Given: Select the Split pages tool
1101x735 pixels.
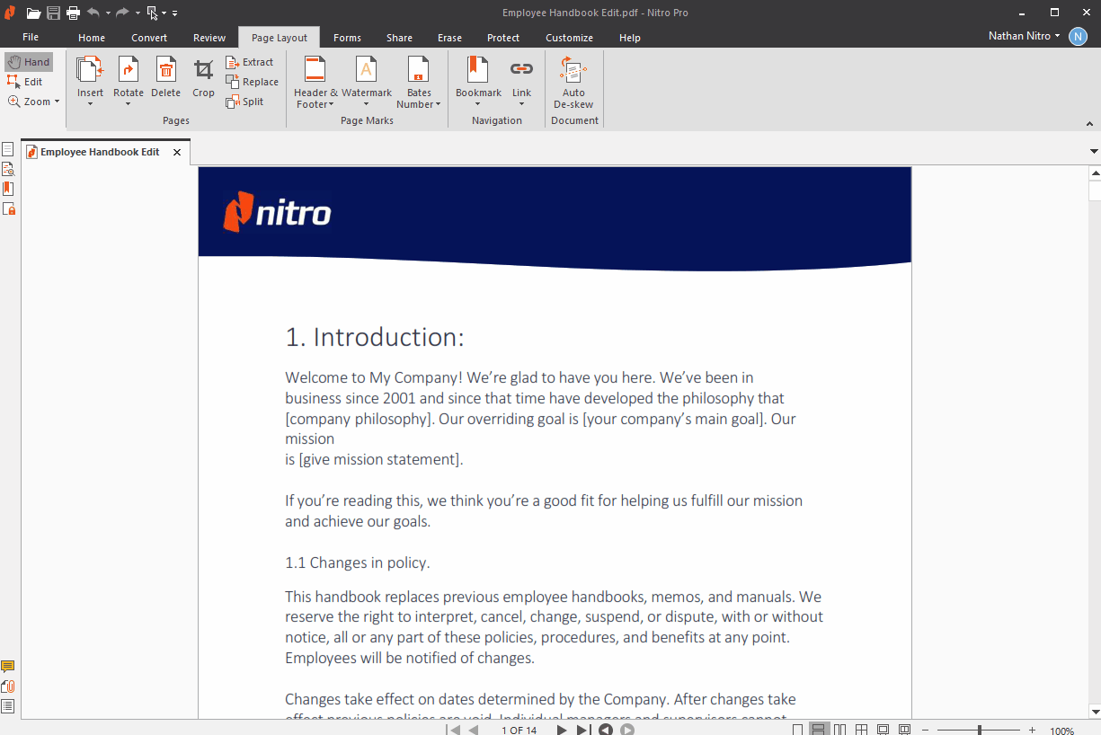Looking at the screenshot, I should 245,102.
